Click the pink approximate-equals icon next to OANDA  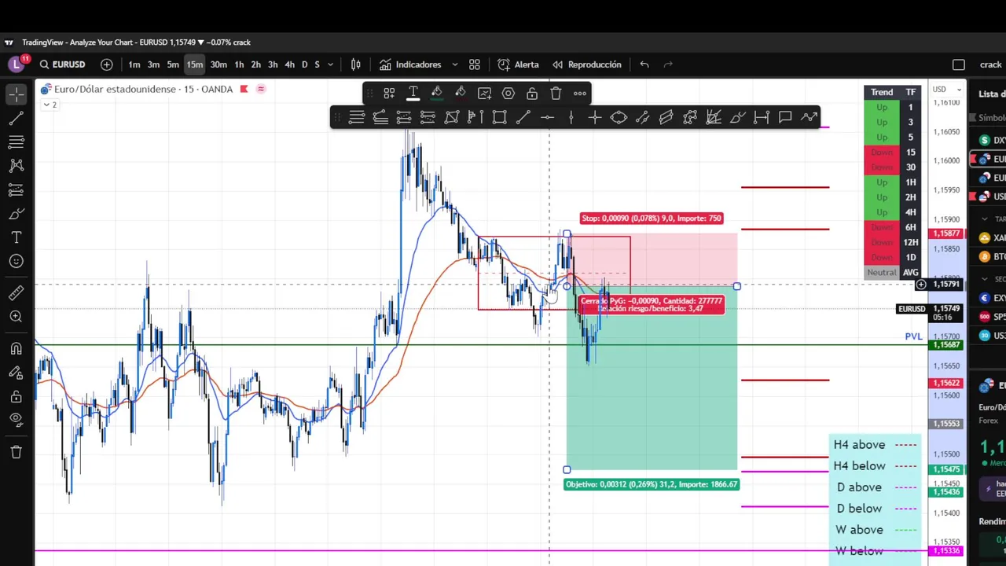261,89
